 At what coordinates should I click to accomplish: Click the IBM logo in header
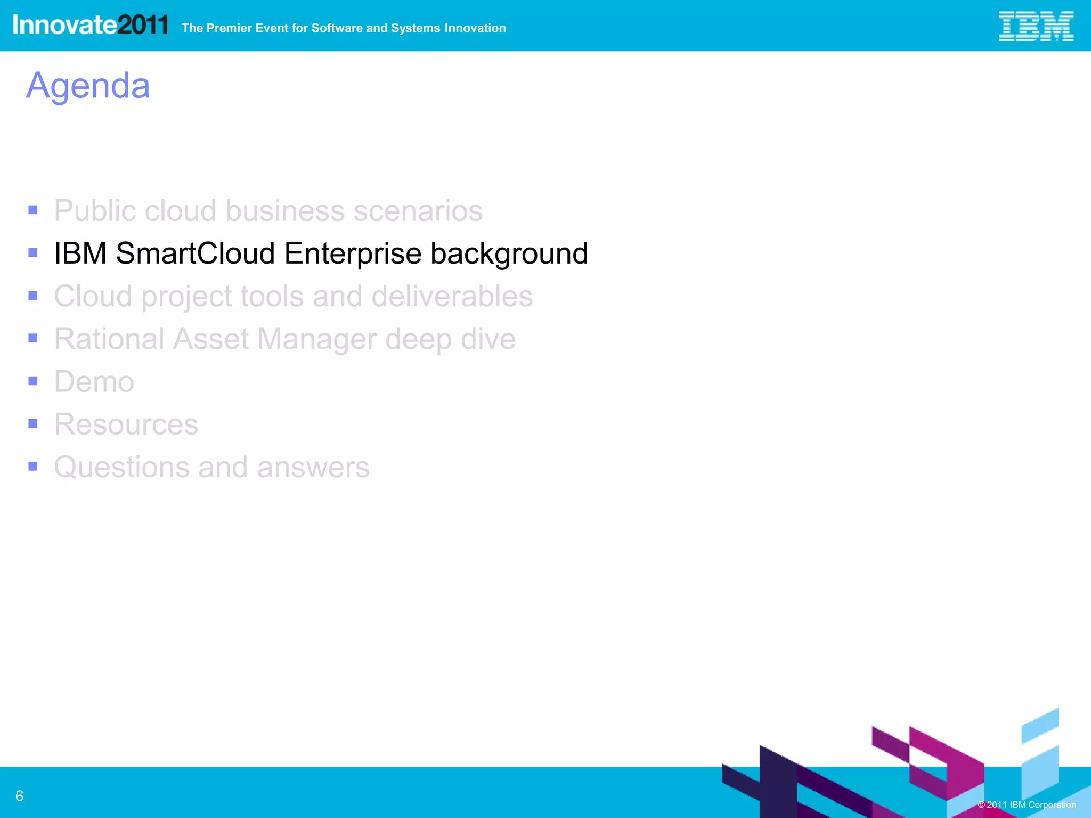click(x=1036, y=26)
